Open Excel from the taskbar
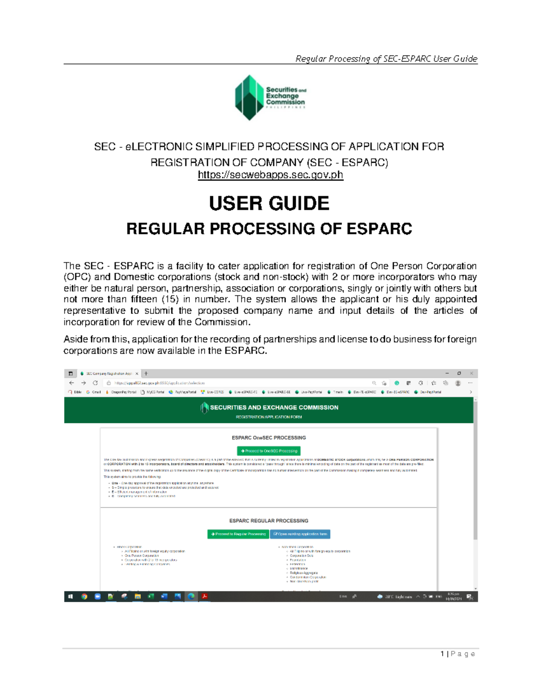 click(x=151, y=597)
